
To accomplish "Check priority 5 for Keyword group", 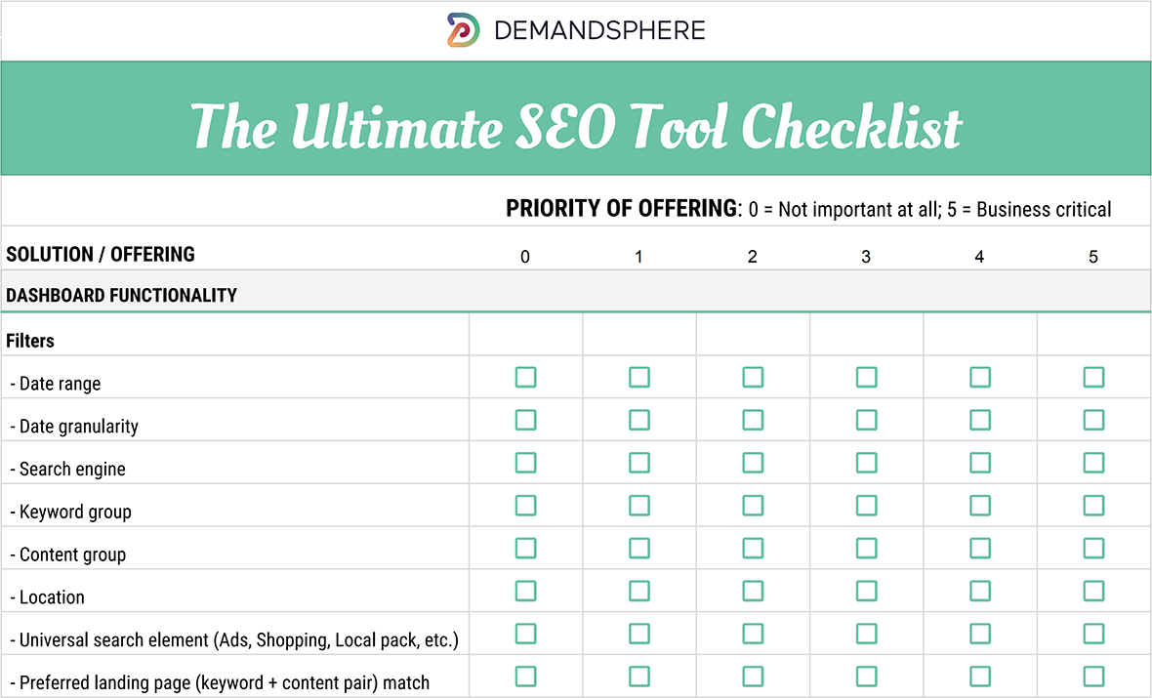I will tap(1093, 506).
